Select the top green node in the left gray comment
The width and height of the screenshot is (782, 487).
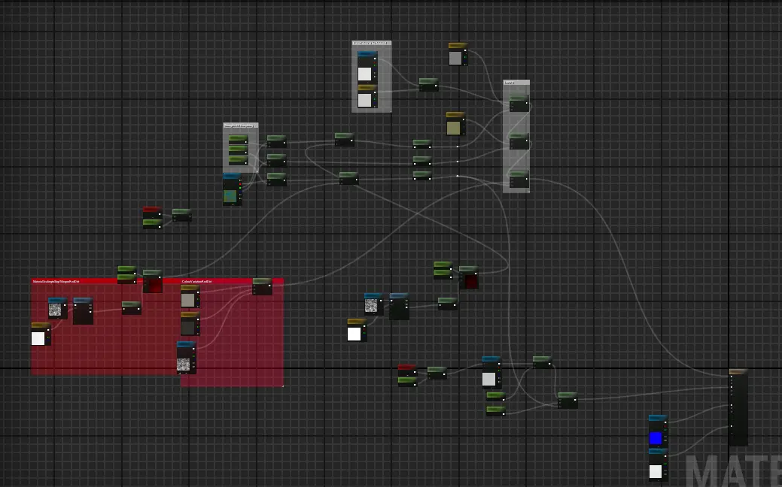pos(239,139)
